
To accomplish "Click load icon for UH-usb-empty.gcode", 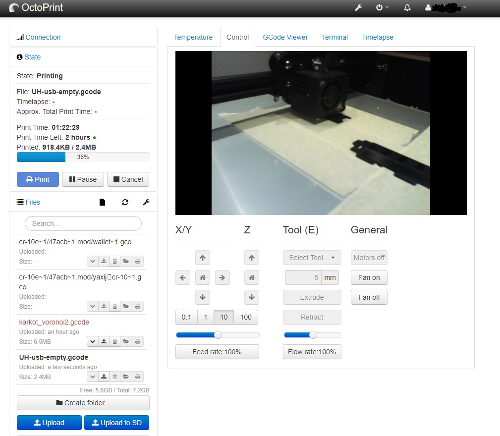I will tap(126, 377).
